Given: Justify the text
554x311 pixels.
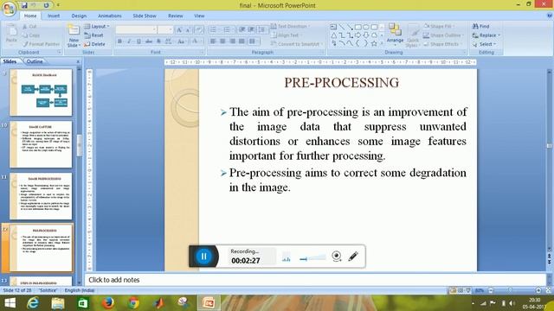Looking at the screenshot, I should (x=242, y=41).
